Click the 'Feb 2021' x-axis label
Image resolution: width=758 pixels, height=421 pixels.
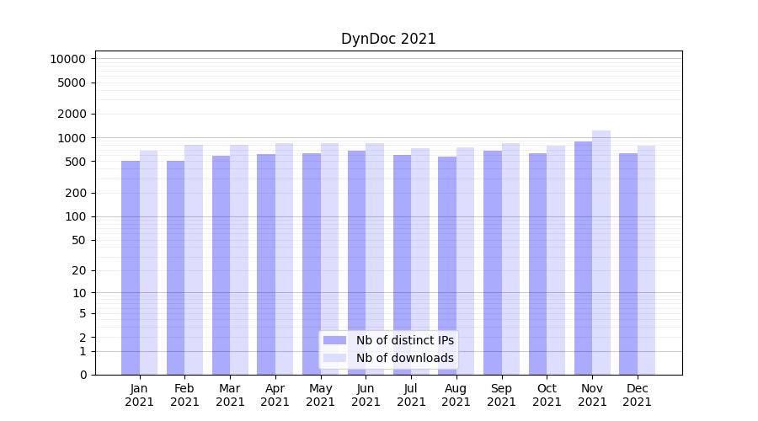[184, 395]
